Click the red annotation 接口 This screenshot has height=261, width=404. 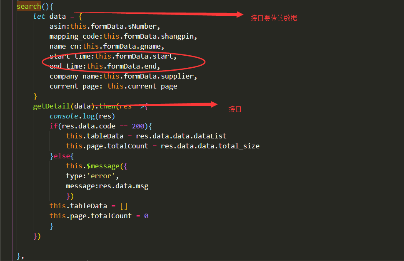tap(235, 109)
